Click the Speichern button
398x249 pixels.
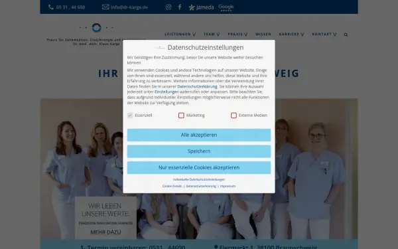199,151
